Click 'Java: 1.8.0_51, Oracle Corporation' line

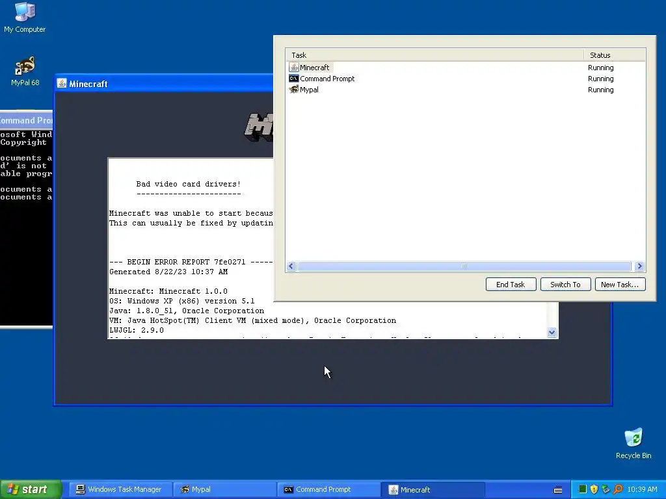point(187,311)
